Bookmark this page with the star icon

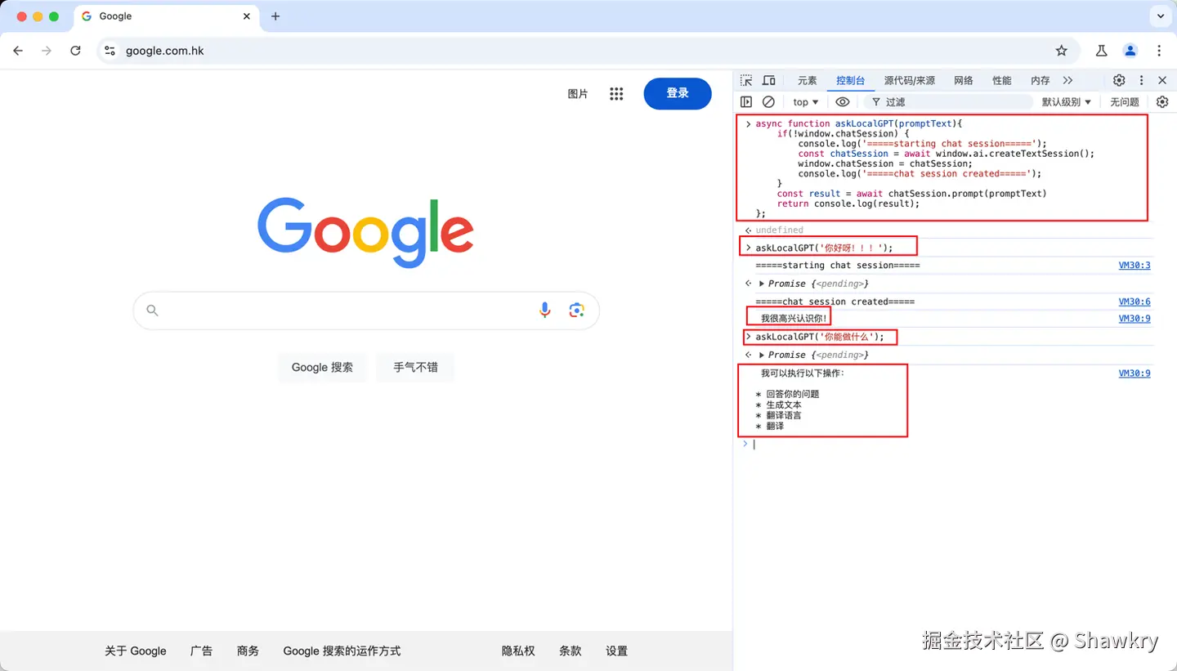1062,51
